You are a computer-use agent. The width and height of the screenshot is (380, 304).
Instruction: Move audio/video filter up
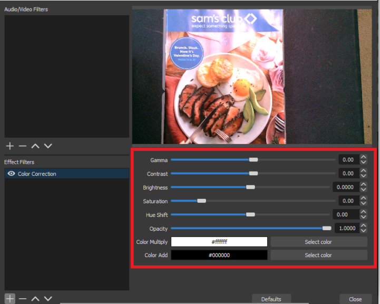[x=35, y=146]
